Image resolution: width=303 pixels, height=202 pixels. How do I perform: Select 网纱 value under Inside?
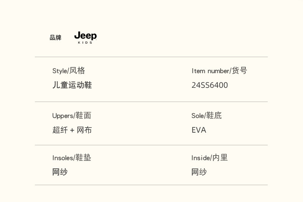199,172
